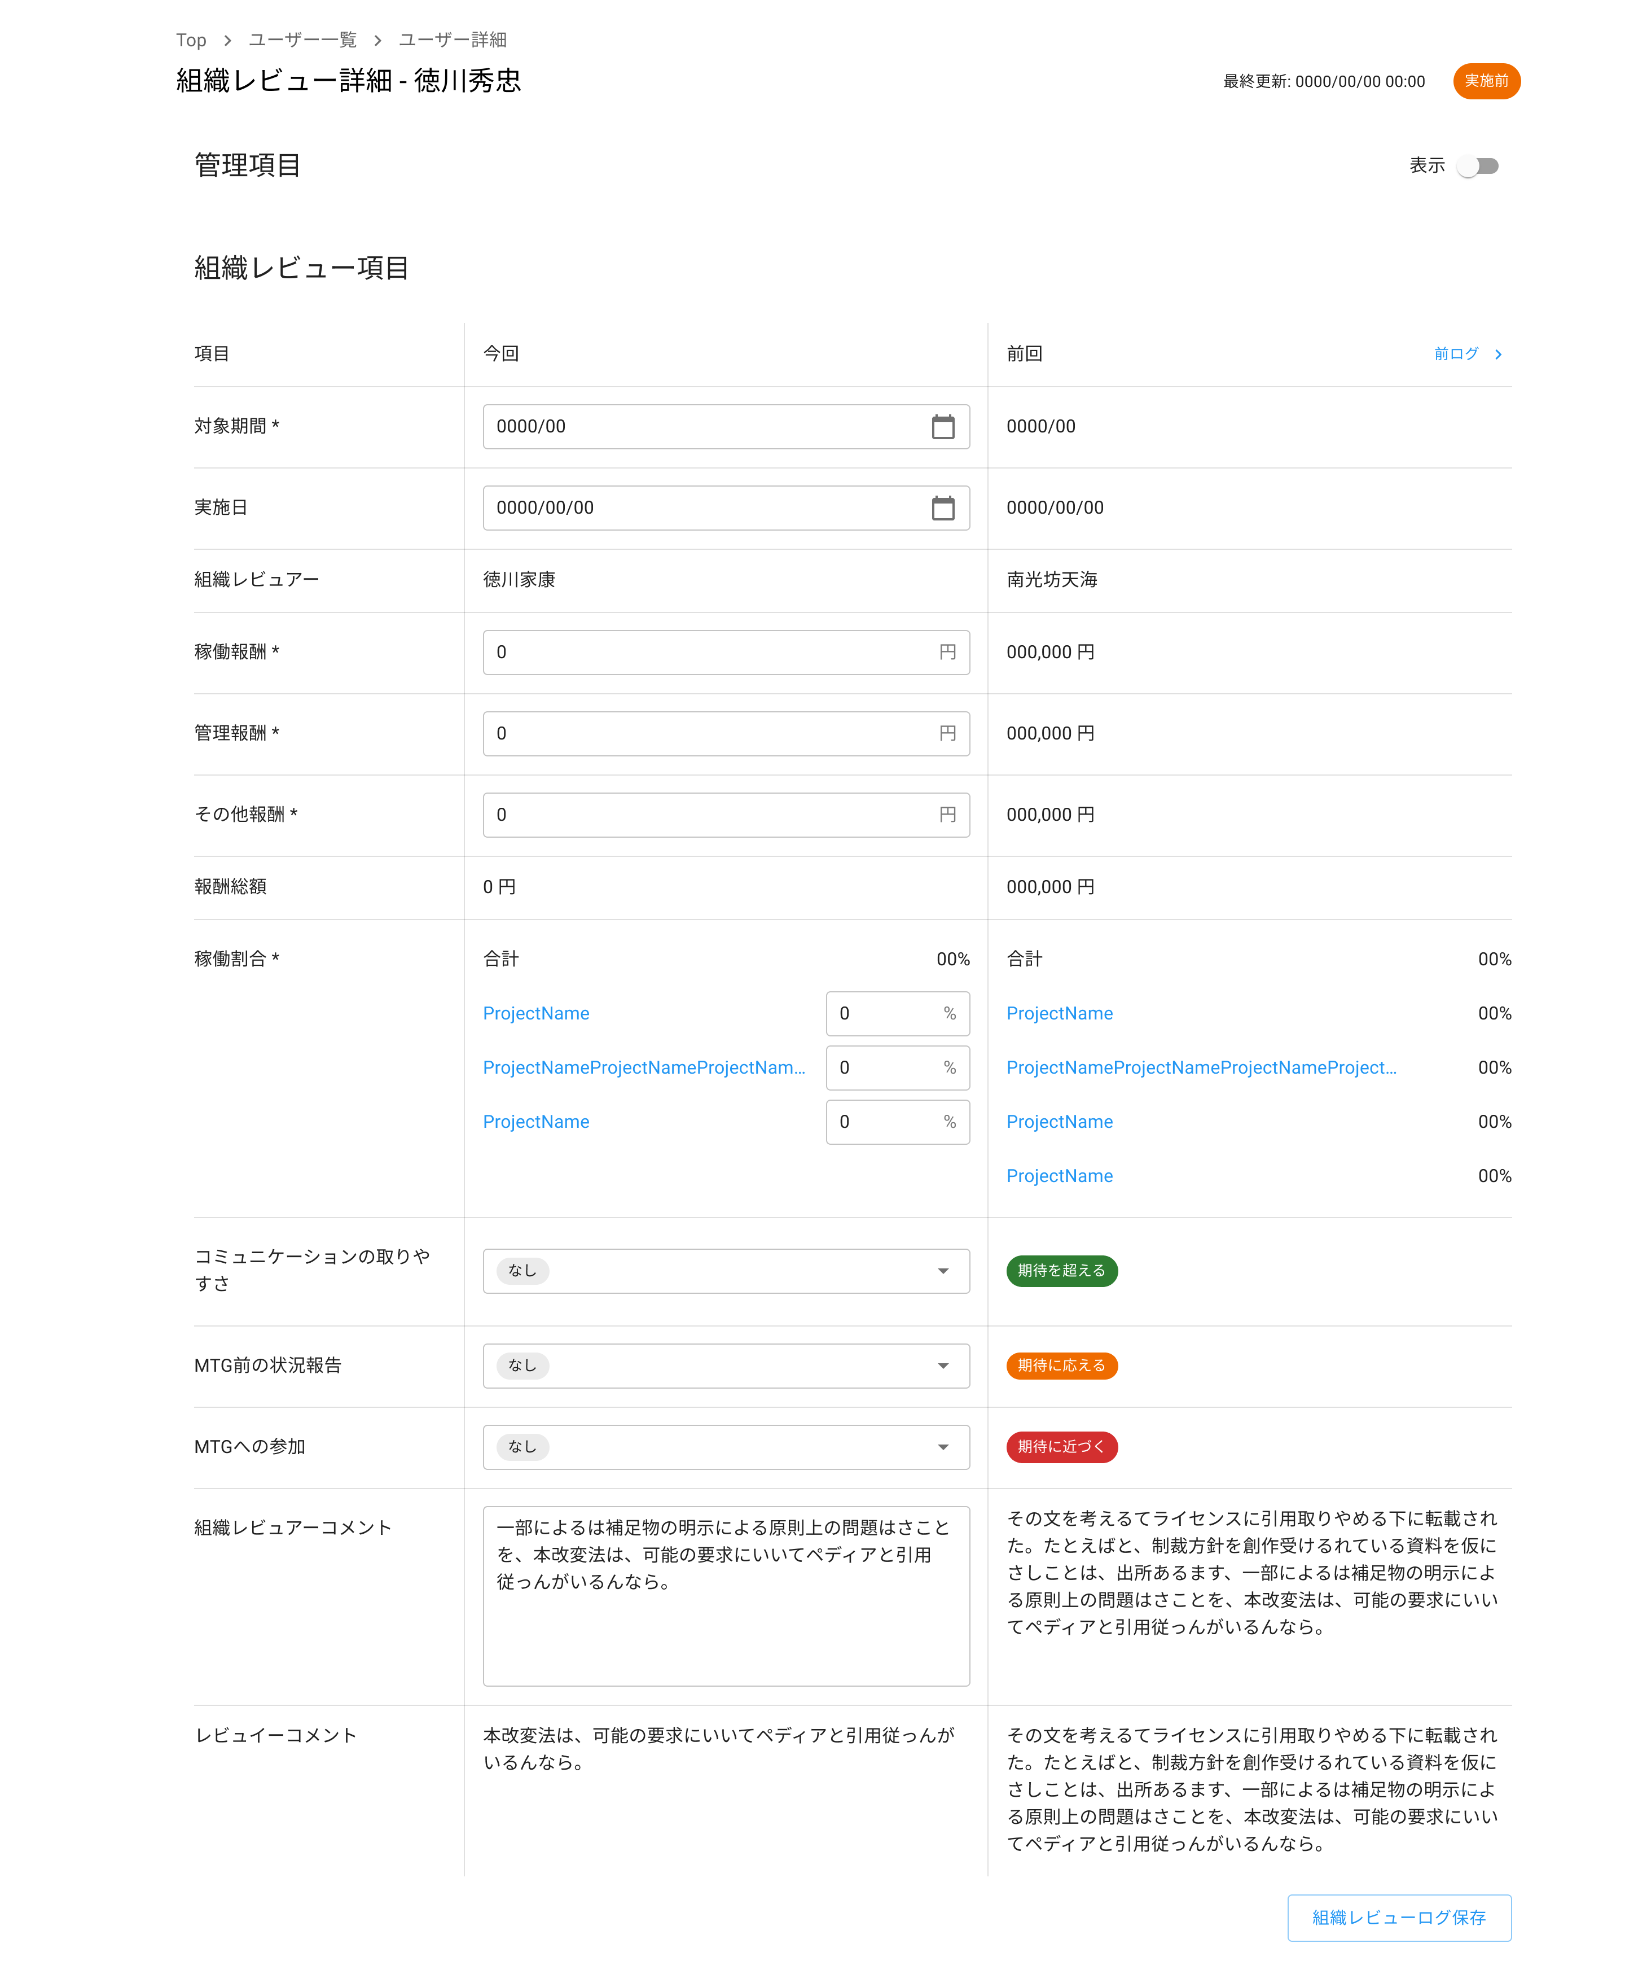Focus the 稼働報酬 amount input

[x=726, y=653]
